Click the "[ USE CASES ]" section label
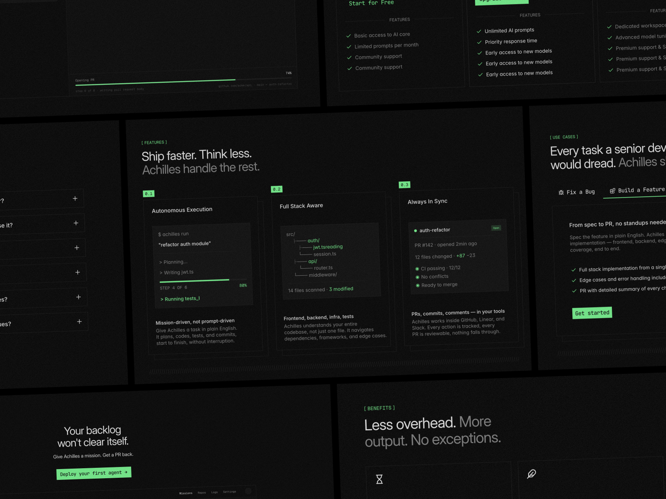The width and height of the screenshot is (666, 499). tap(564, 137)
